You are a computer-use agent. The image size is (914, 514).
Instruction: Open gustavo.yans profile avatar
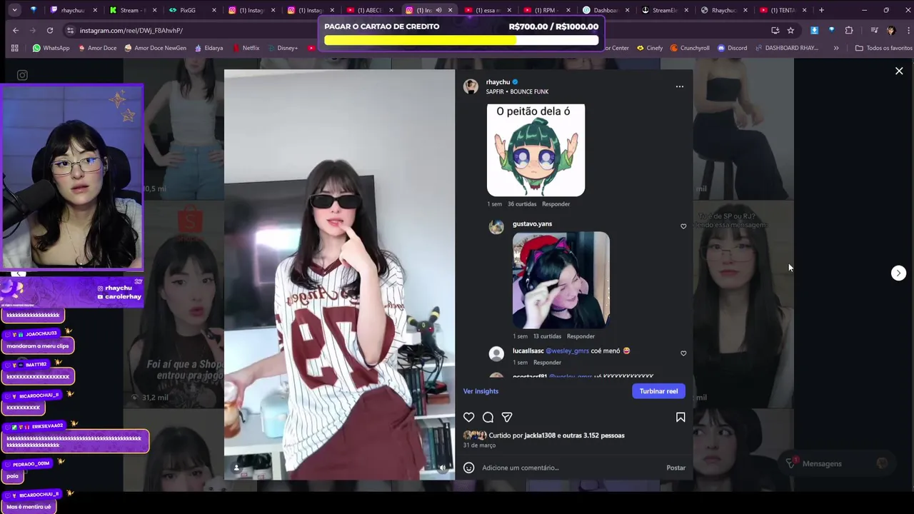click(496, 227)
